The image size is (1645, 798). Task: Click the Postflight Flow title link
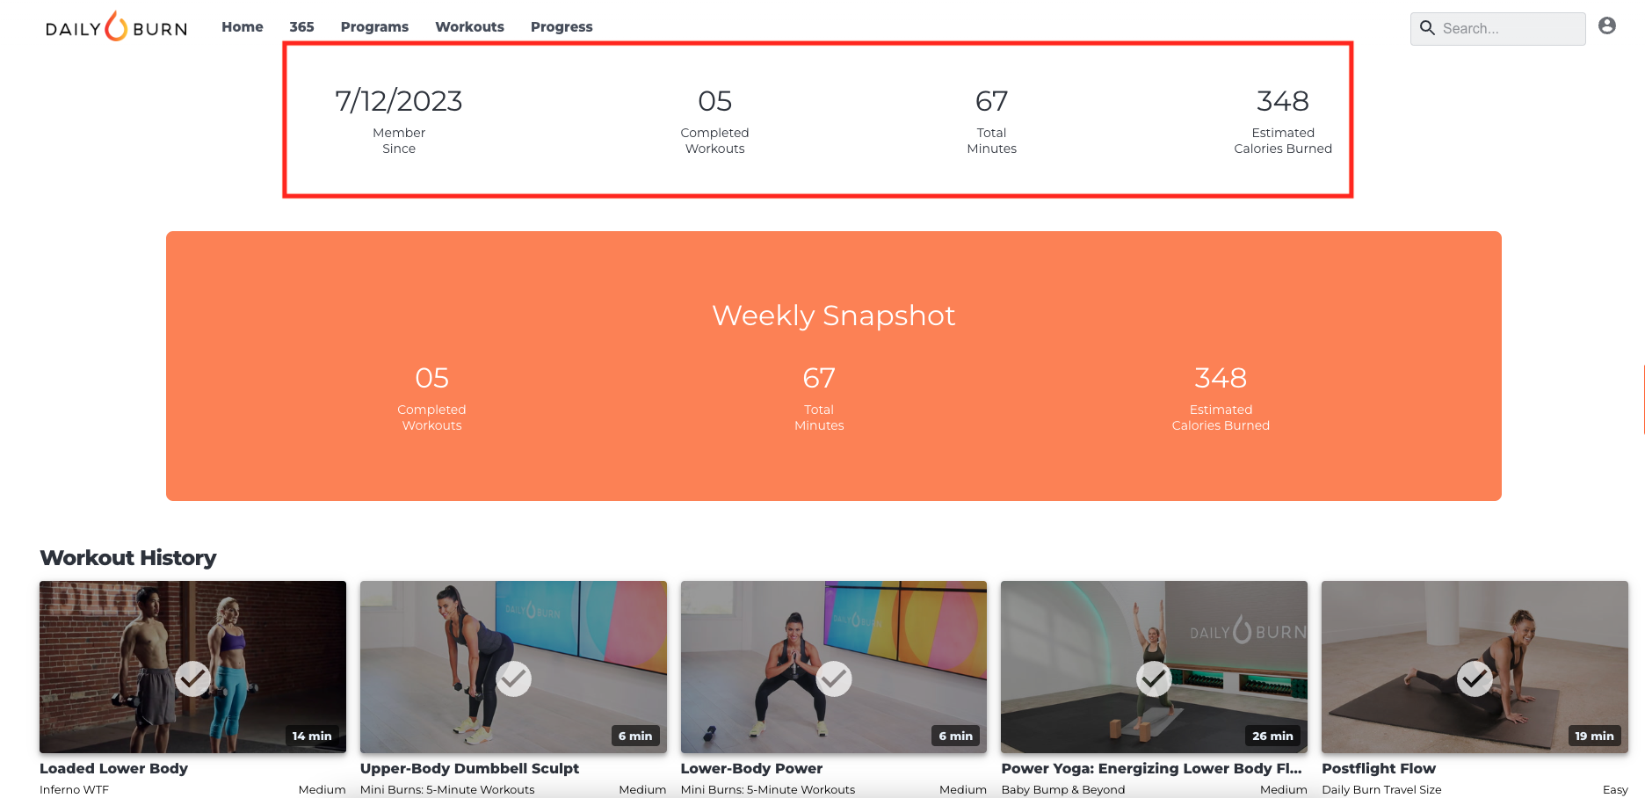1378,768
